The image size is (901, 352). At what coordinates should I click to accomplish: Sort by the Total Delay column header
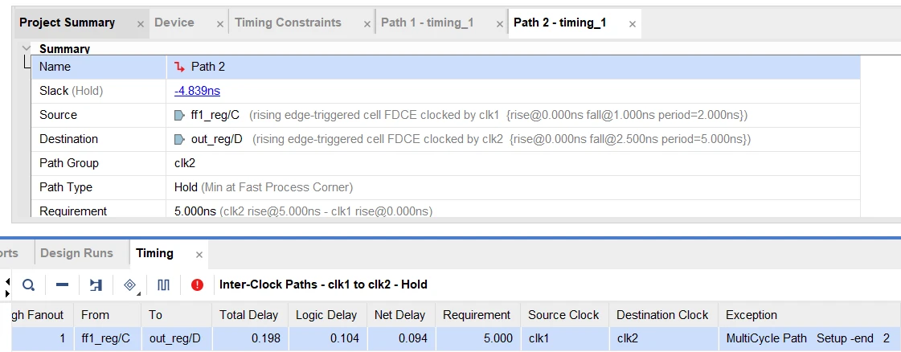pos(248,315)
